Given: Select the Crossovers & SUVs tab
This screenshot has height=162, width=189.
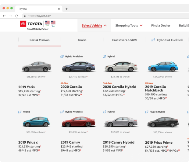Looking at the screenshot, I should [x=124, y=40].
